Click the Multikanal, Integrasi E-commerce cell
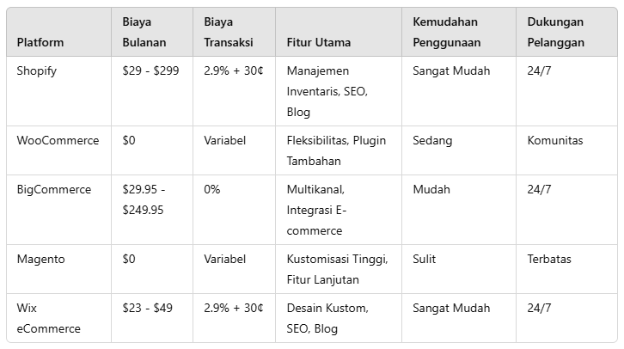624x349 pixels. tap(326, 210)
